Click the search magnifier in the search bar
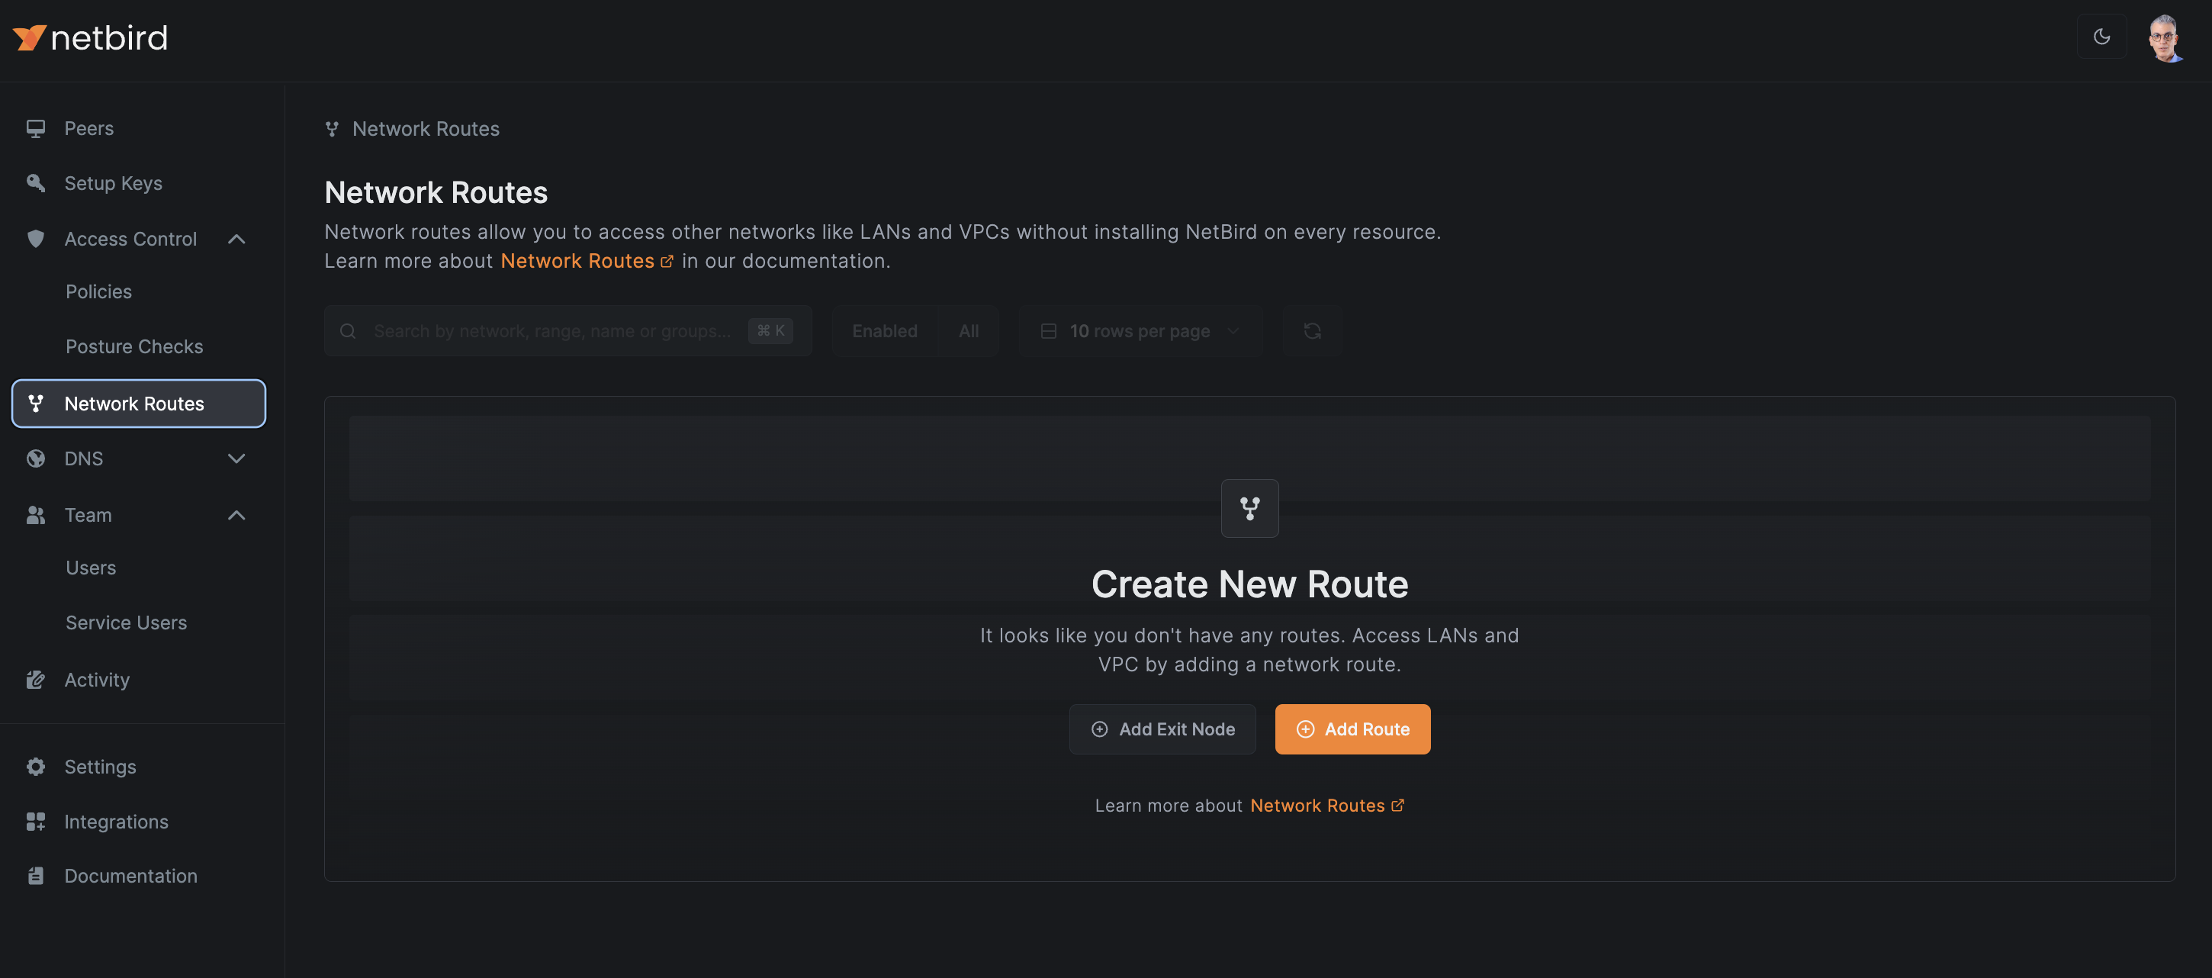 click(348, 330)
